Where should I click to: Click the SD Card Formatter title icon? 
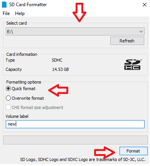4,5
